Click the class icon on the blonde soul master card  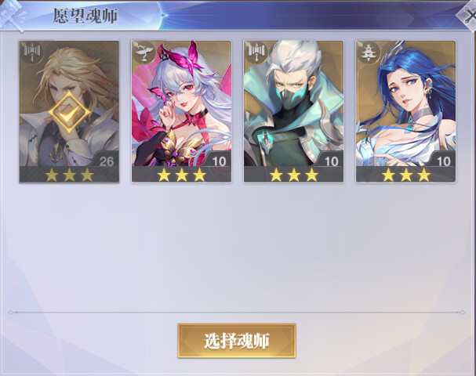tap(32, 53)
